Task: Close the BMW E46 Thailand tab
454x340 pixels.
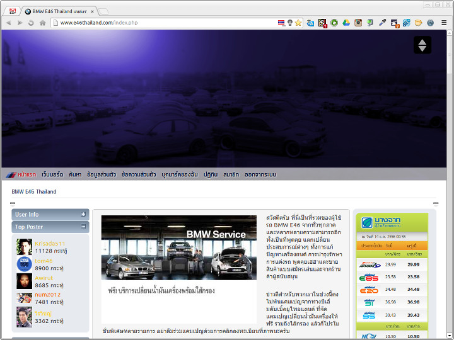Action: coord(92,11)
